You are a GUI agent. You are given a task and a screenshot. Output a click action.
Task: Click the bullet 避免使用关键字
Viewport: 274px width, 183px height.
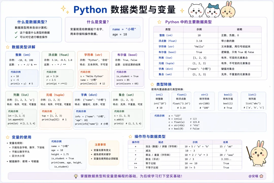pos(102,154)
